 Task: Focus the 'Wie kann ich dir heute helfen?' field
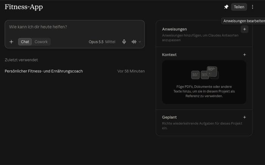coord(75,27)
